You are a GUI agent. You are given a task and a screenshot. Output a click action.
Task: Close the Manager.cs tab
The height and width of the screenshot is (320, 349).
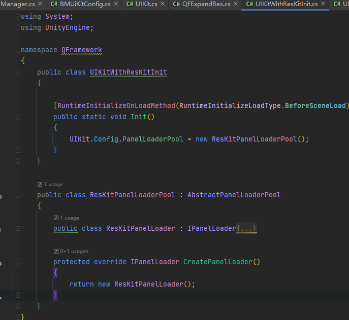[x=40, y=4]
